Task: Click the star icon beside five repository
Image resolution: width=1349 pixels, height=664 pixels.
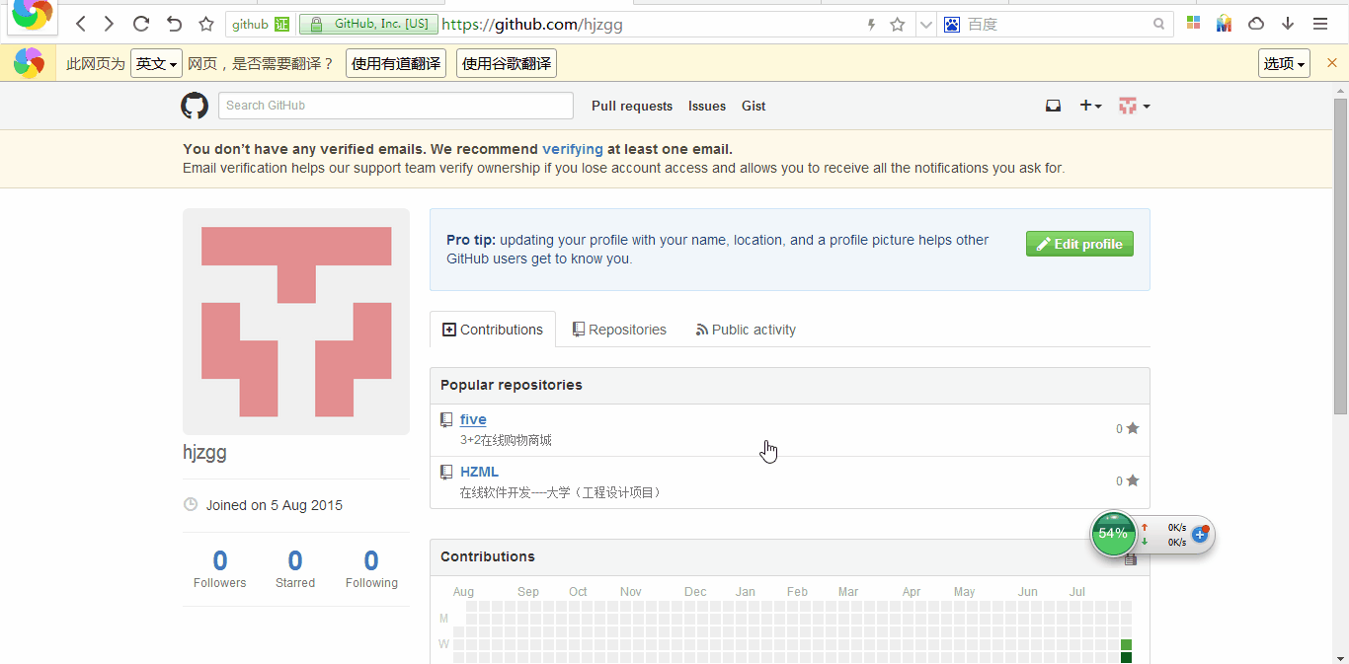Action: tap(1133, 428)
